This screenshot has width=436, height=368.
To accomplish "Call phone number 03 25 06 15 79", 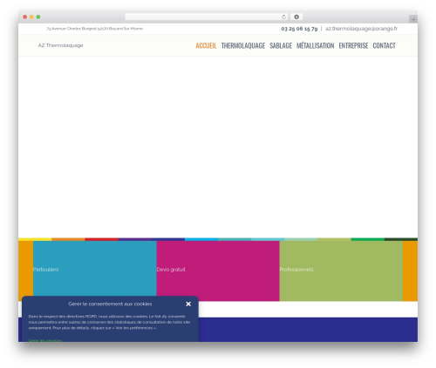I will [299, 29].
